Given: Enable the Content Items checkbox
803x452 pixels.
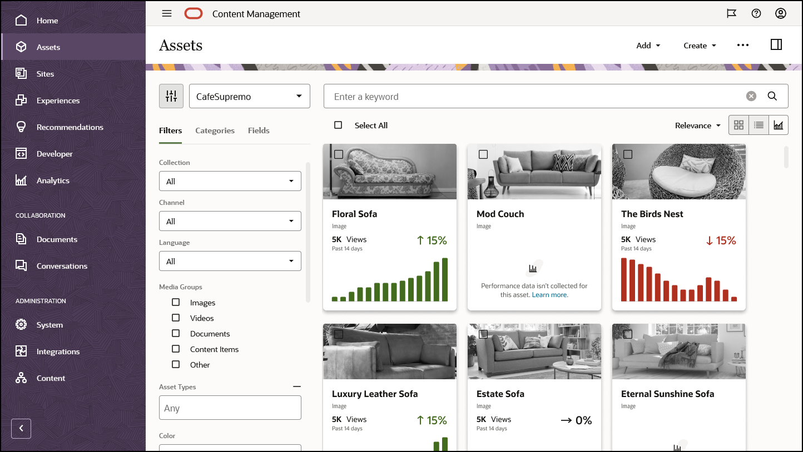Looking at the screenshot, I should click(x=176, y=349).
